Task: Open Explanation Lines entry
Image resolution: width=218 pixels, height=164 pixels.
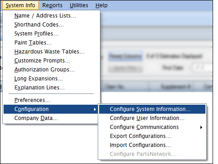Action: click(52, 88)
